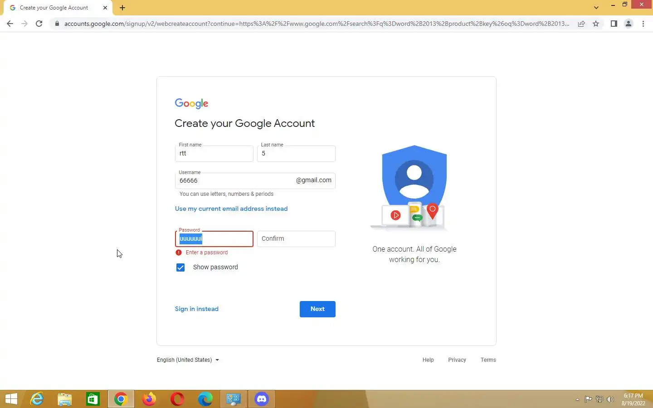Close the Create your Google Account tab

105,8
